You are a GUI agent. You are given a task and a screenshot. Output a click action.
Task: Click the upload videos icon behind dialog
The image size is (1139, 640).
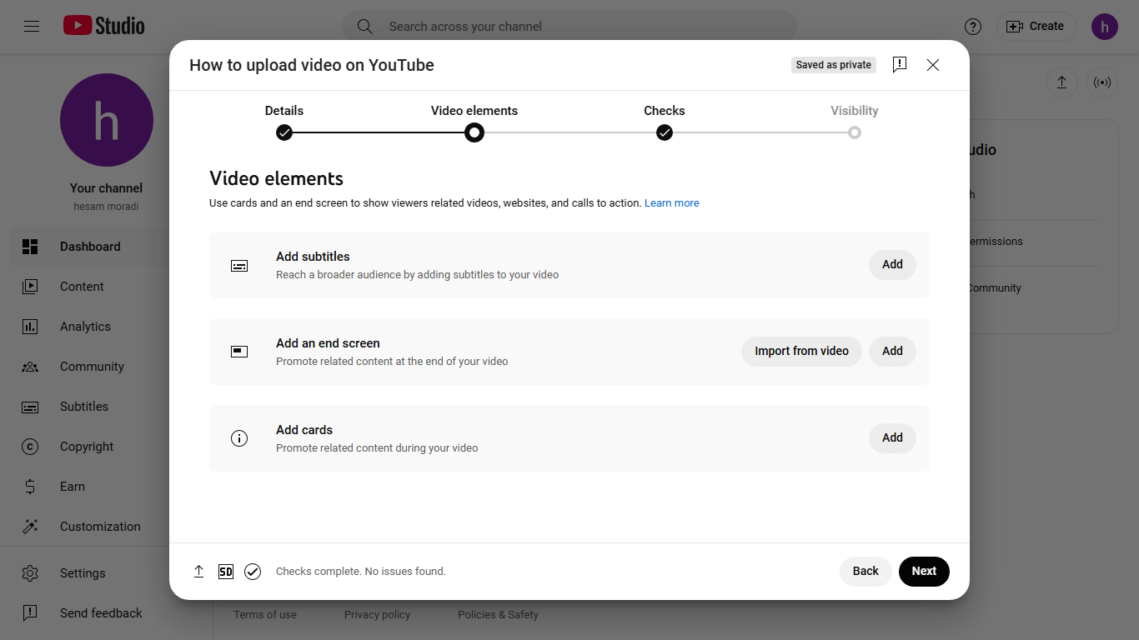1061,82
